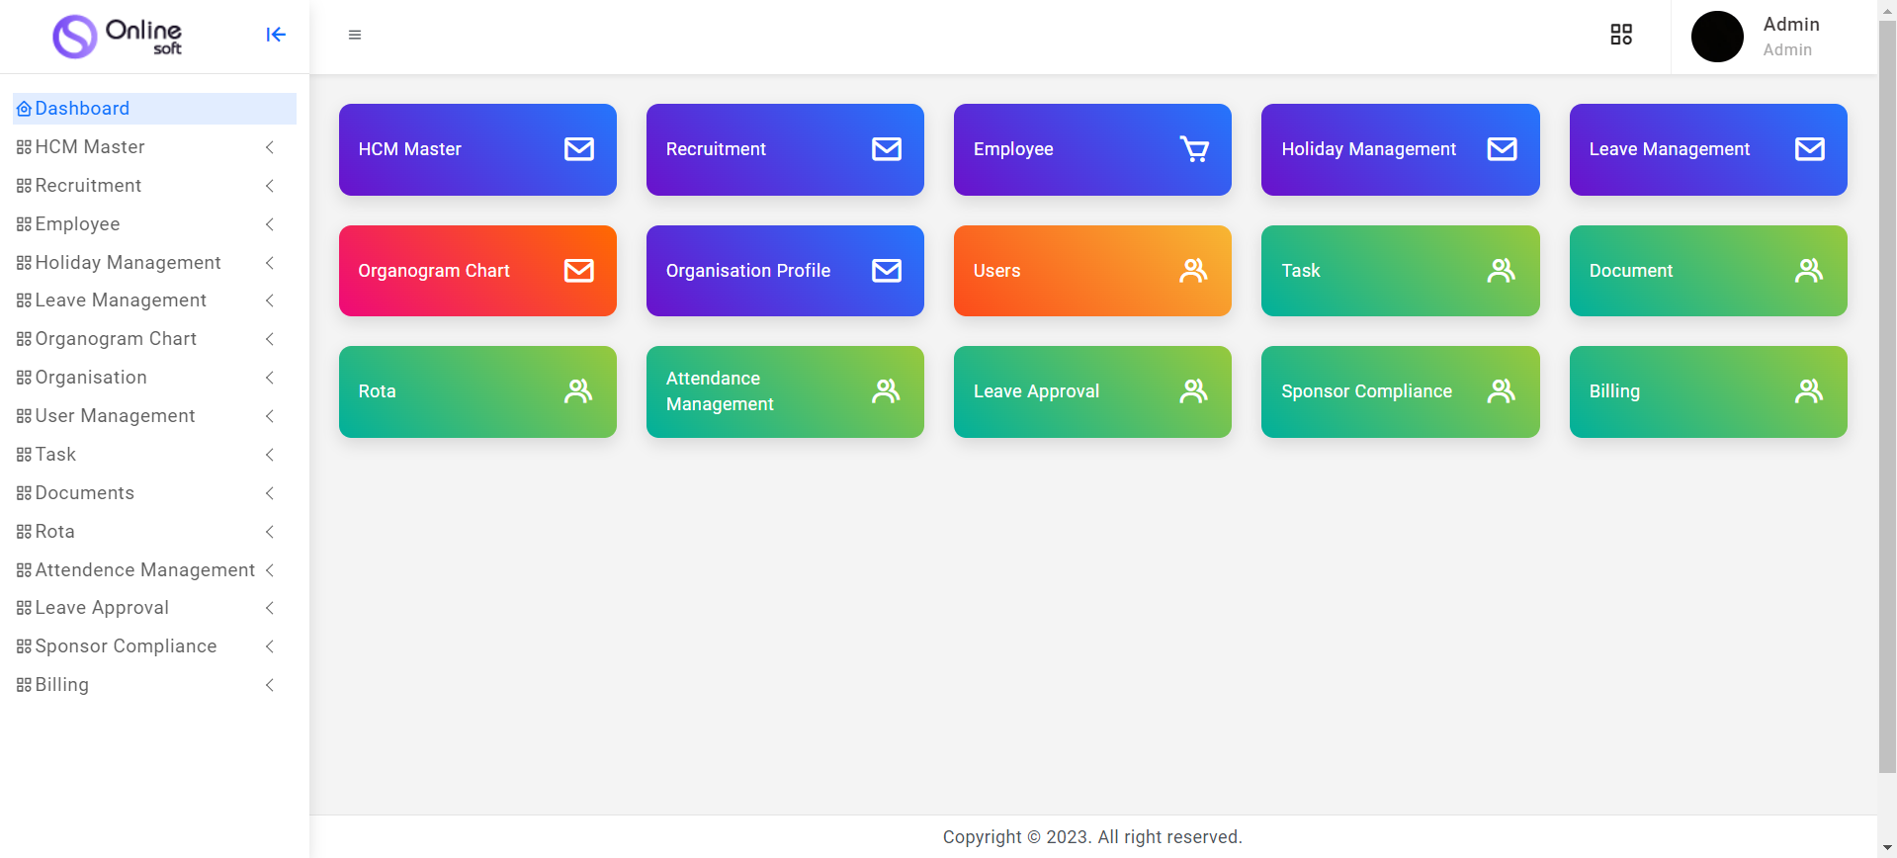
Task: Click the cart icon on Employee card
Action: pos(1194,149)
